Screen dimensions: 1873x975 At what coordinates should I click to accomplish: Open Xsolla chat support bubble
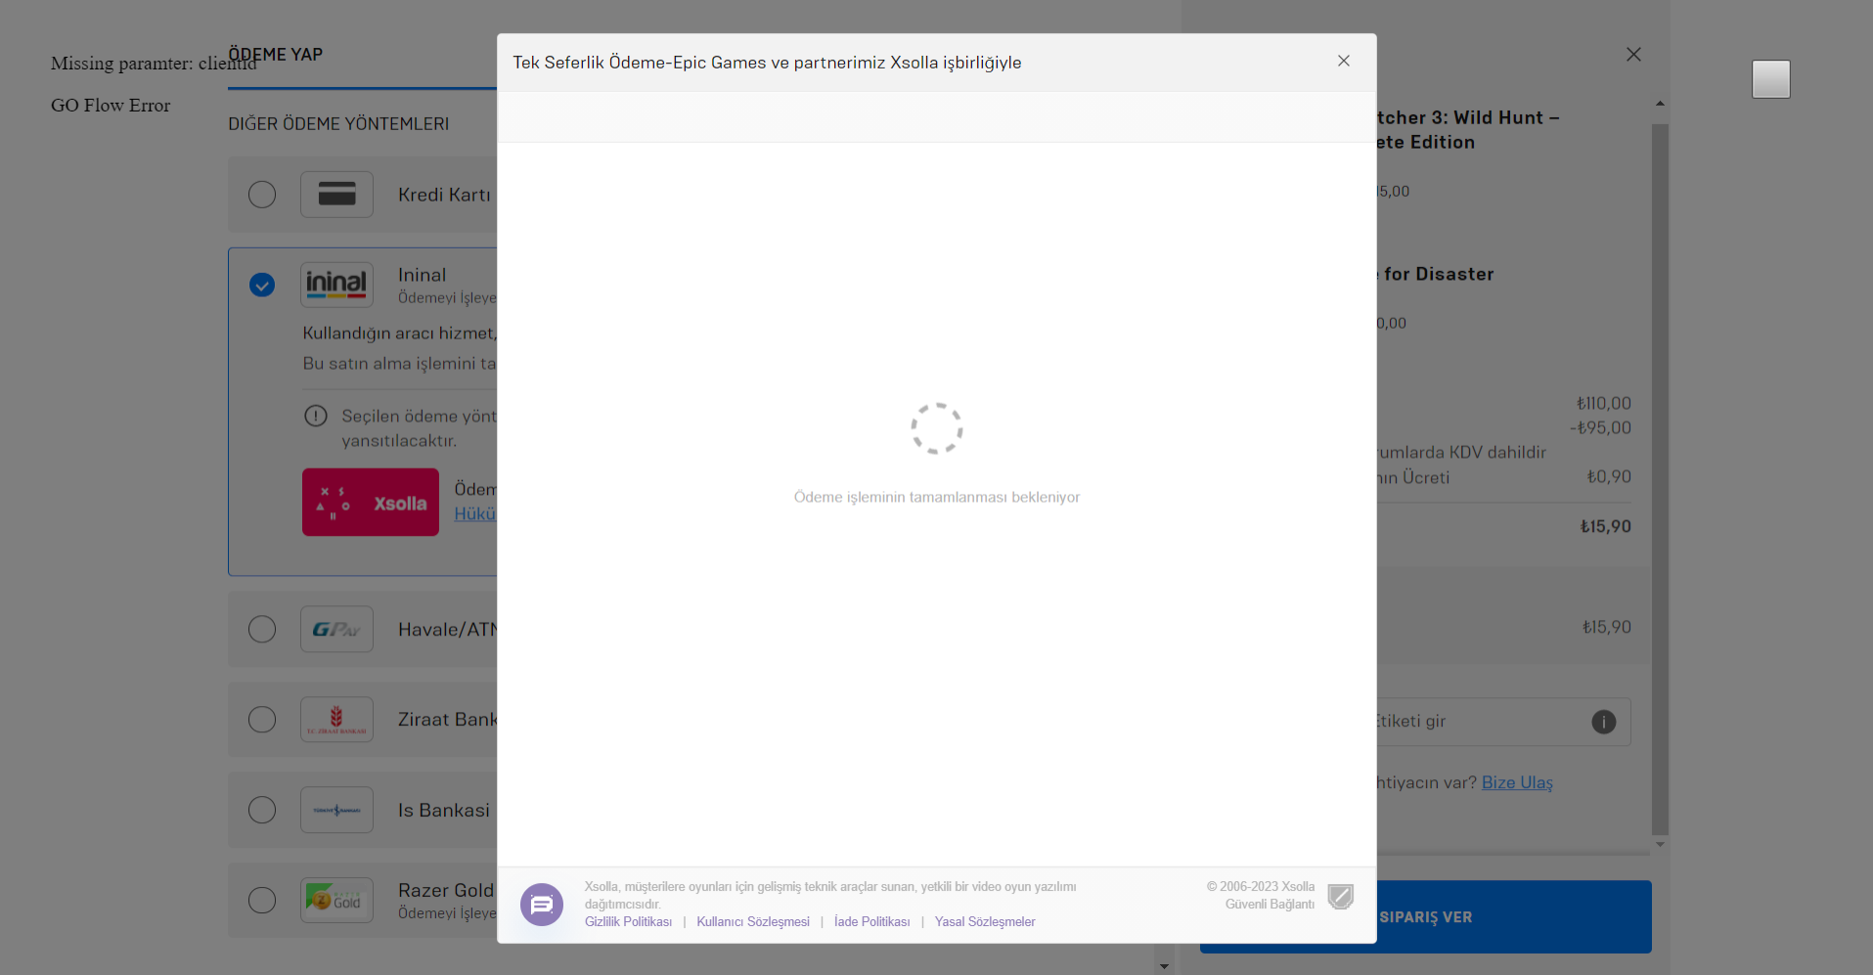(x=542, y=905)
